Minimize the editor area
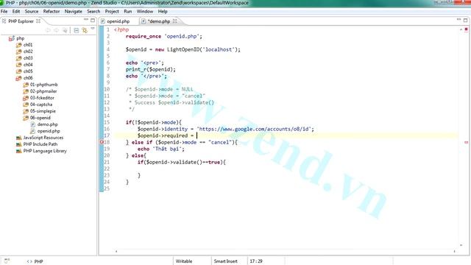Screen dimensions: 471x265 coord(458,20)
